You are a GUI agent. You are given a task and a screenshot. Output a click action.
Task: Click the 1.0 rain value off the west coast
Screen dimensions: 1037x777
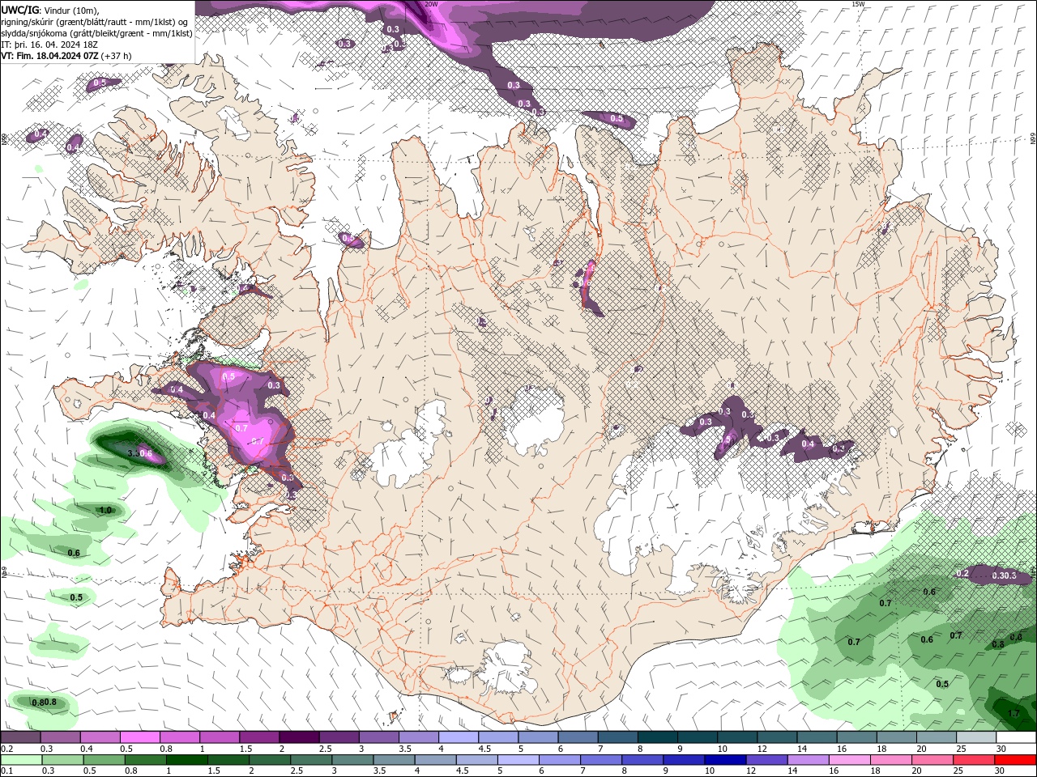(x=105, y=510)
